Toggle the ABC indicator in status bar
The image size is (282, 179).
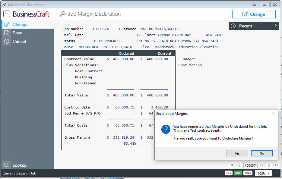(x=238, y=173)
